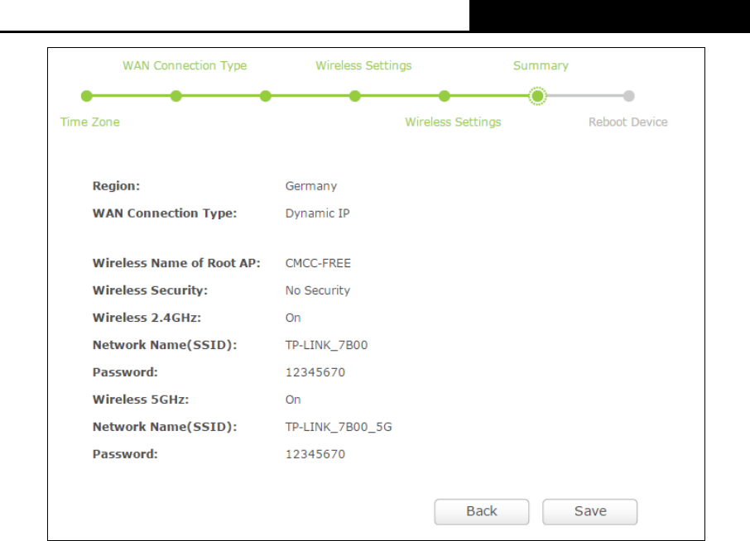Click the Reboot Device step dot
This screenshot has height=541, width=750.
[x=629, y=96]
